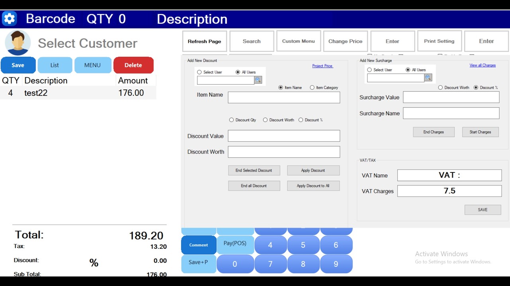Choose Discount Worth radio in surcharge panel
510x286 pixels.
tap(440, 87)
